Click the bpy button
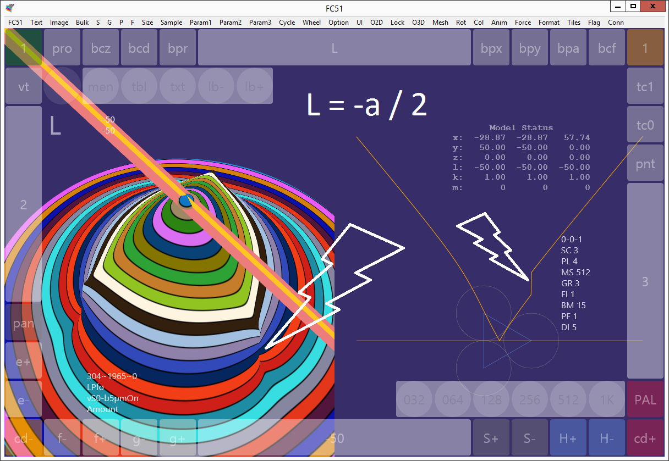The width and height of the screenshot is (669, 461). [530, 48]
